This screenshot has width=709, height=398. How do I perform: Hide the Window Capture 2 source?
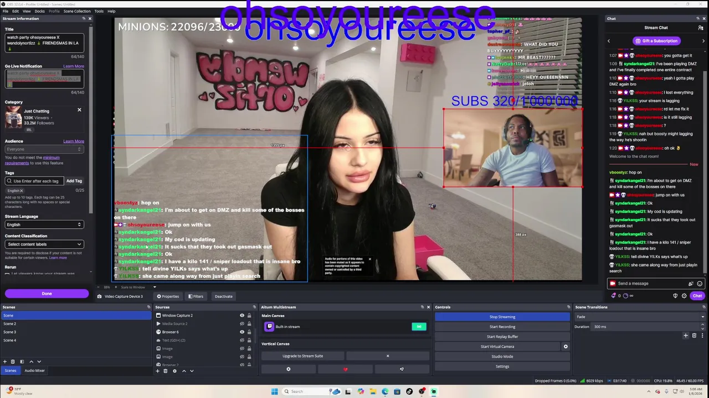click(242, 316)
